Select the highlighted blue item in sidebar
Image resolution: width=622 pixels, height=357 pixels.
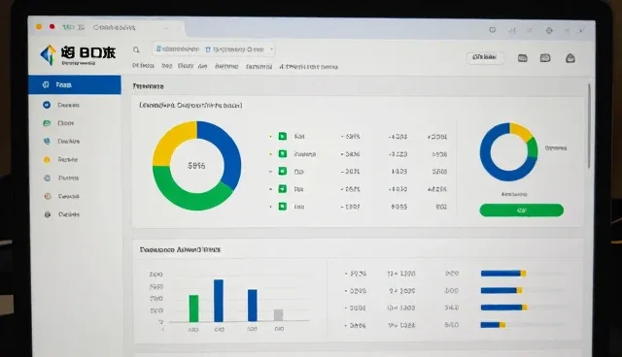coord(75,84)
